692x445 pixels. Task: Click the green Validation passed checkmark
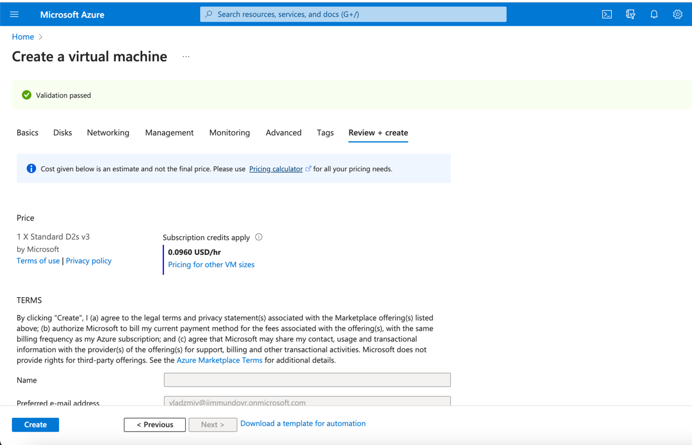[27, 95]
